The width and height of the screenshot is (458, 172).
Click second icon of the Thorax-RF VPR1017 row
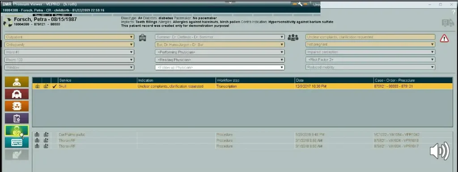[46, 146]
